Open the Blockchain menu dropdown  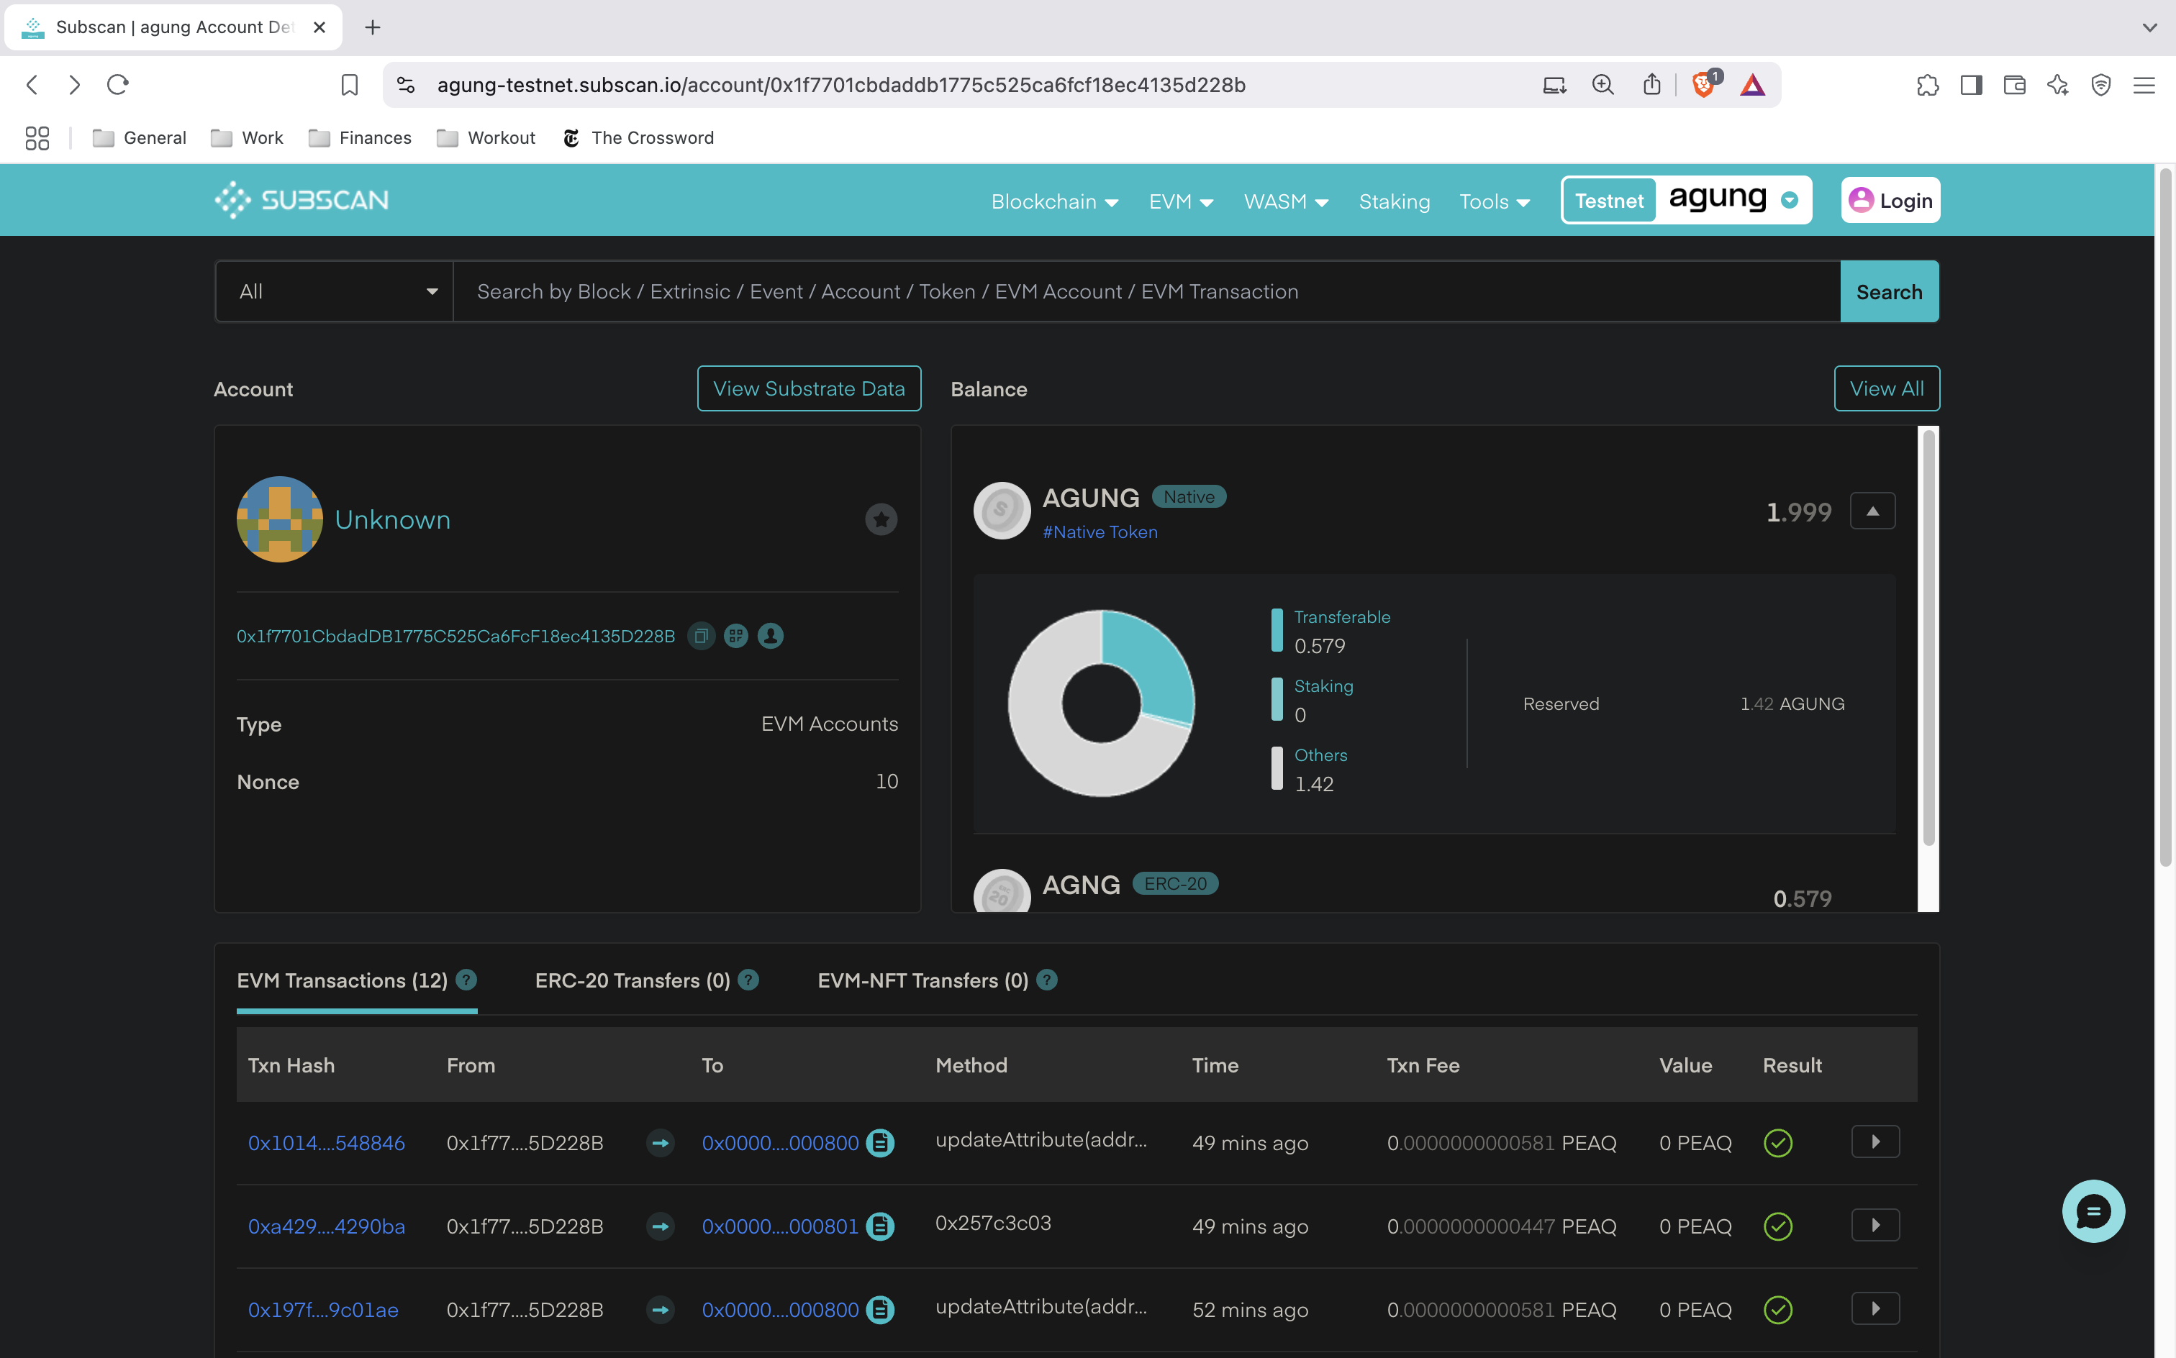pos(1054,201)
